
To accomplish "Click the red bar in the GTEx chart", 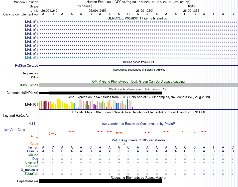I will [48, 105].
